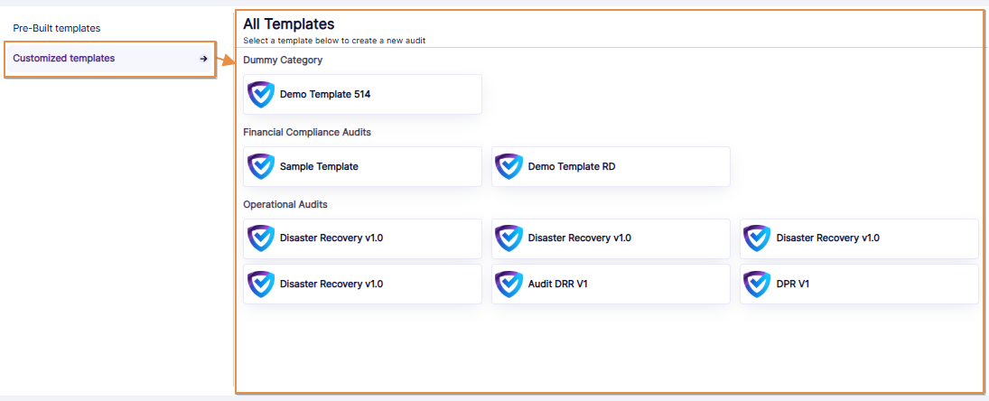Select the Customized templates menu item
989x401 pixels.
(x=63, y=59)
